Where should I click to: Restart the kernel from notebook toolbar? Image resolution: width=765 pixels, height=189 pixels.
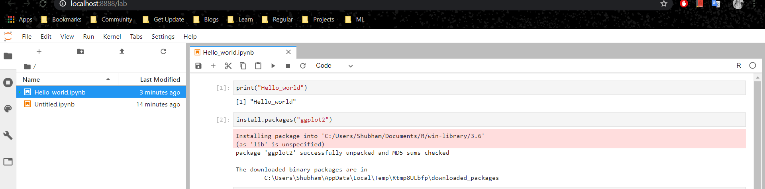coord(303,66)
